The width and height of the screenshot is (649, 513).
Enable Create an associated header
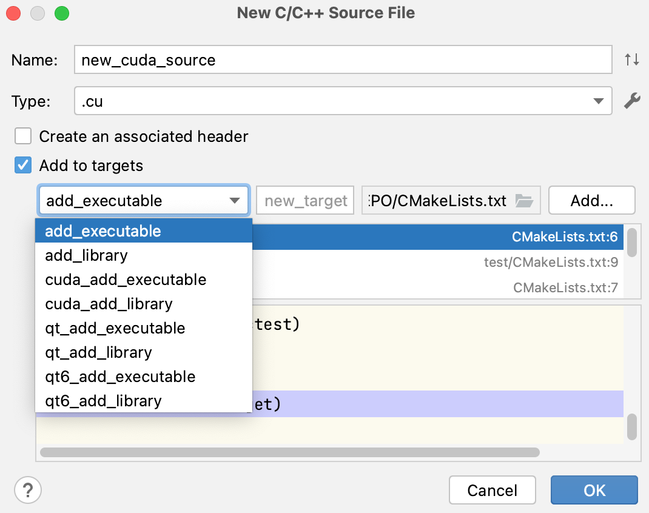coord(22,136)
